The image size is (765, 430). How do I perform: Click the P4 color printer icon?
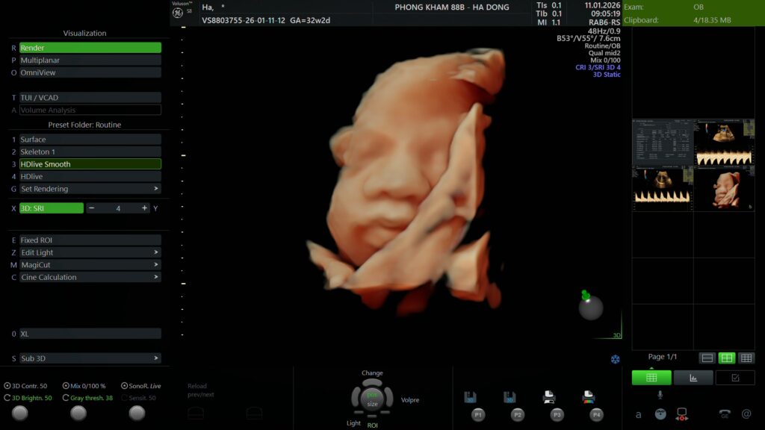point(588,397)
